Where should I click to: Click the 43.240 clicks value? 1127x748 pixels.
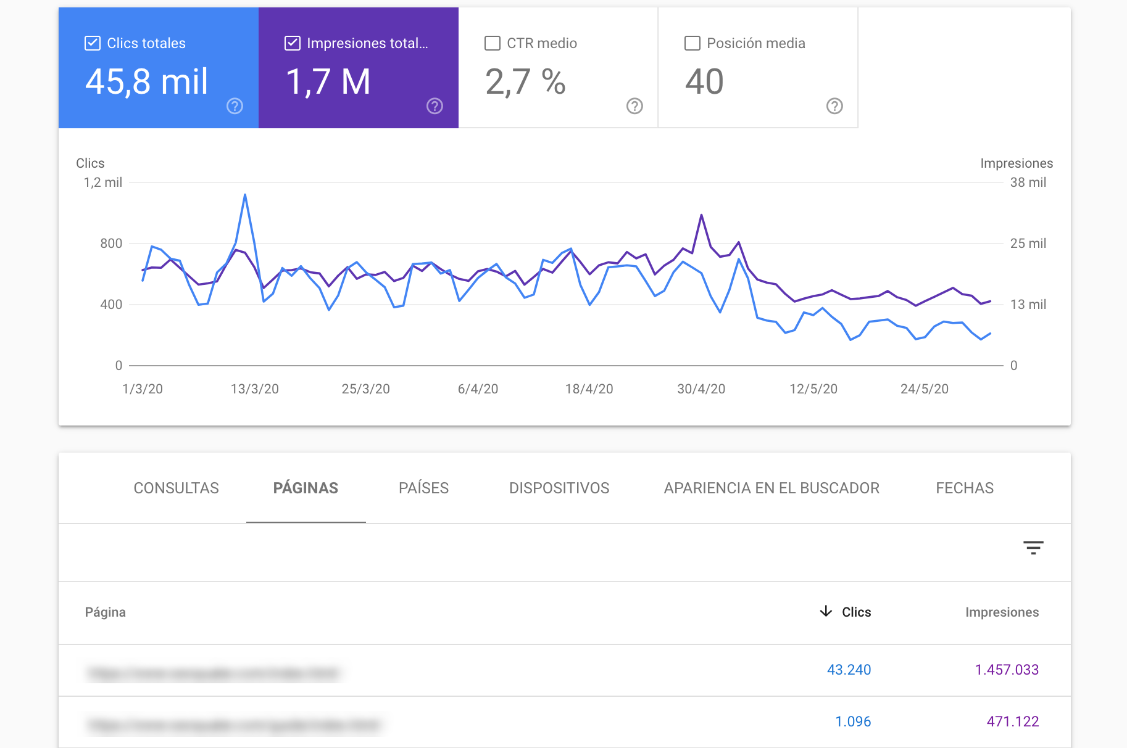[849, 670]
